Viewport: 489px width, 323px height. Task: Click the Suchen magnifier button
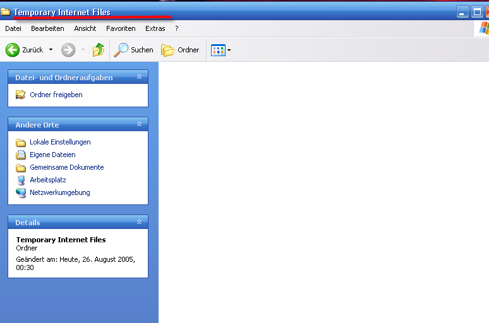[133, 50]
